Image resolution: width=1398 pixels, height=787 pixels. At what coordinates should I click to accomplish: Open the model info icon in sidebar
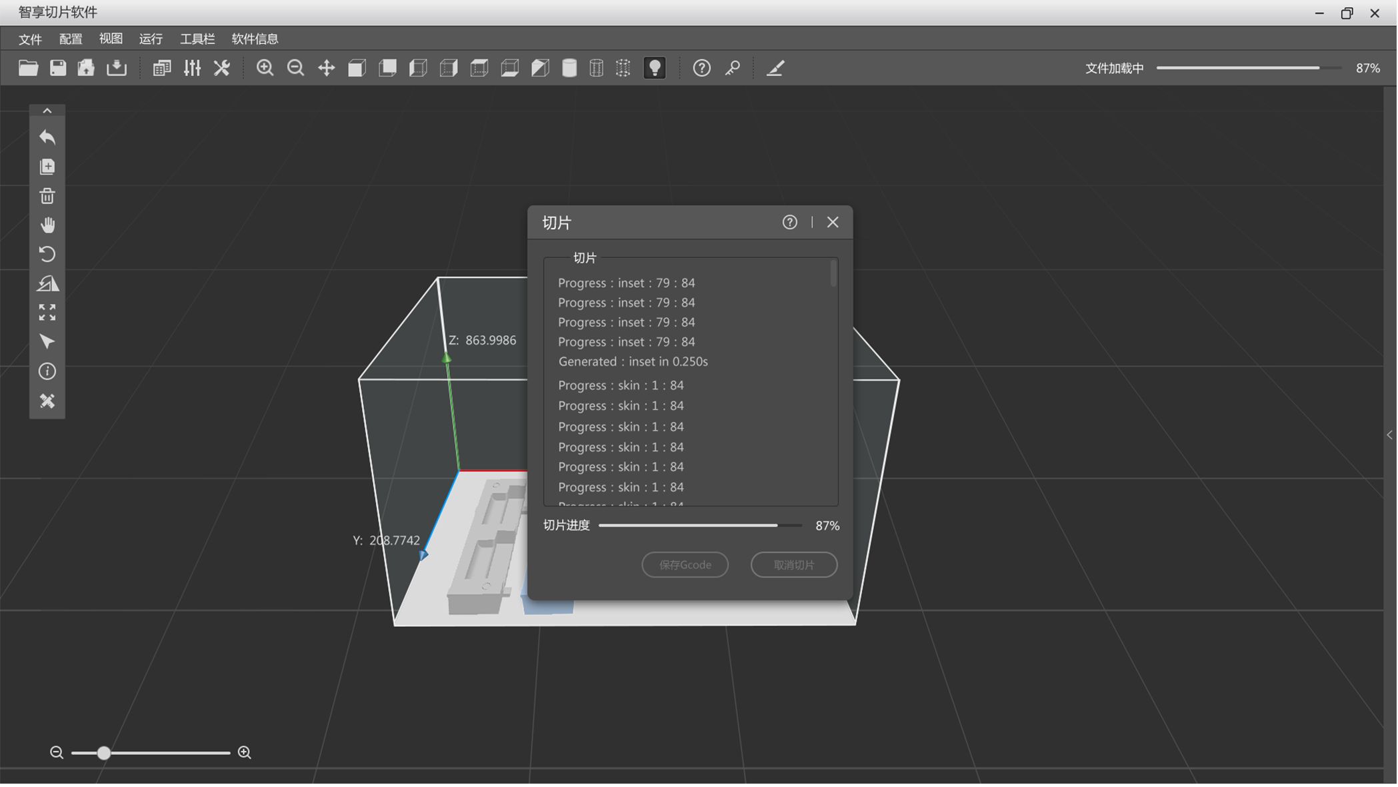(x=47, y=371)
